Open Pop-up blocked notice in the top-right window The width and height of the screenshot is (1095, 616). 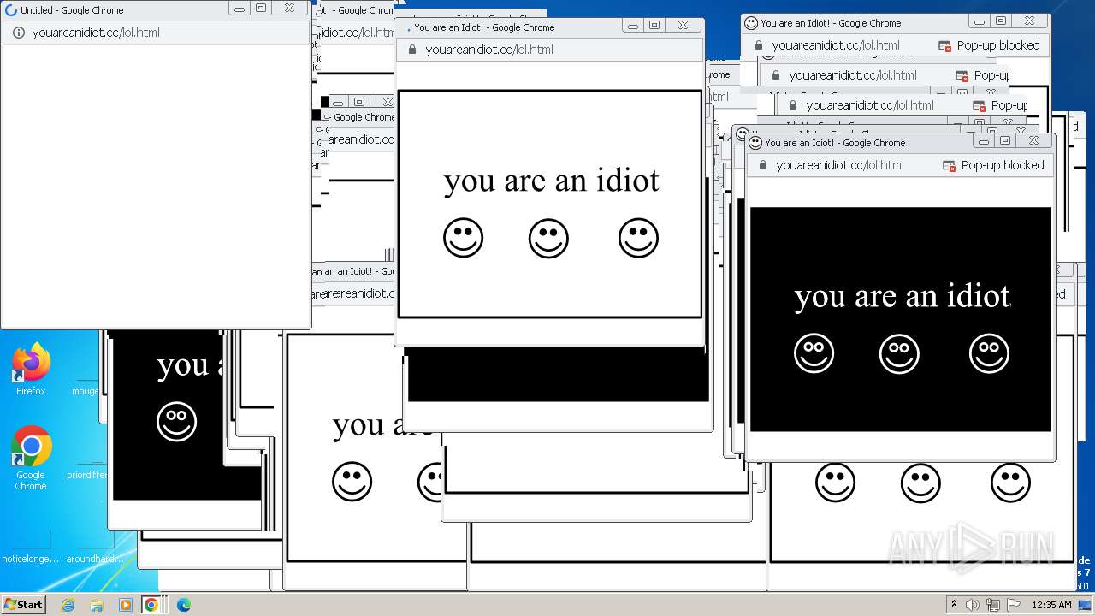tap(989, 45)
